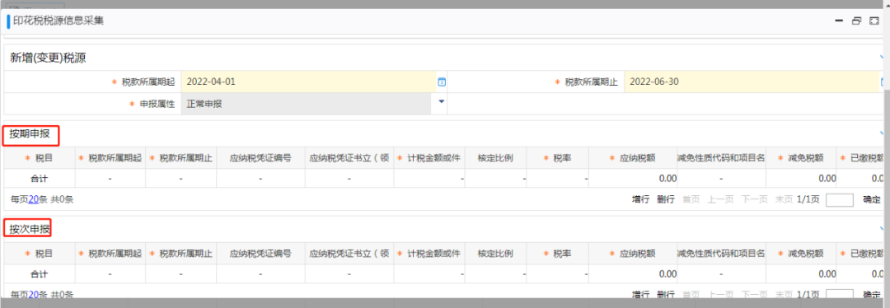The width and height of the screenshot is (890, 308).
Task: Click page number input in 按期申报 pager
Action: pos(840,199)
